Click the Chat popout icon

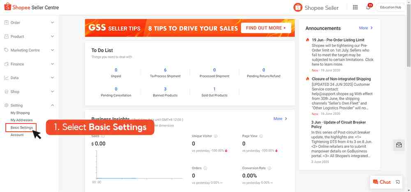point(397,182)
